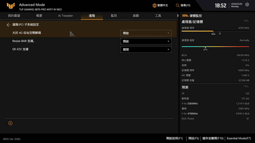Expand the SR-IOV 支援 dropdown
Screen dimensions: 255x143
point(146,50)
